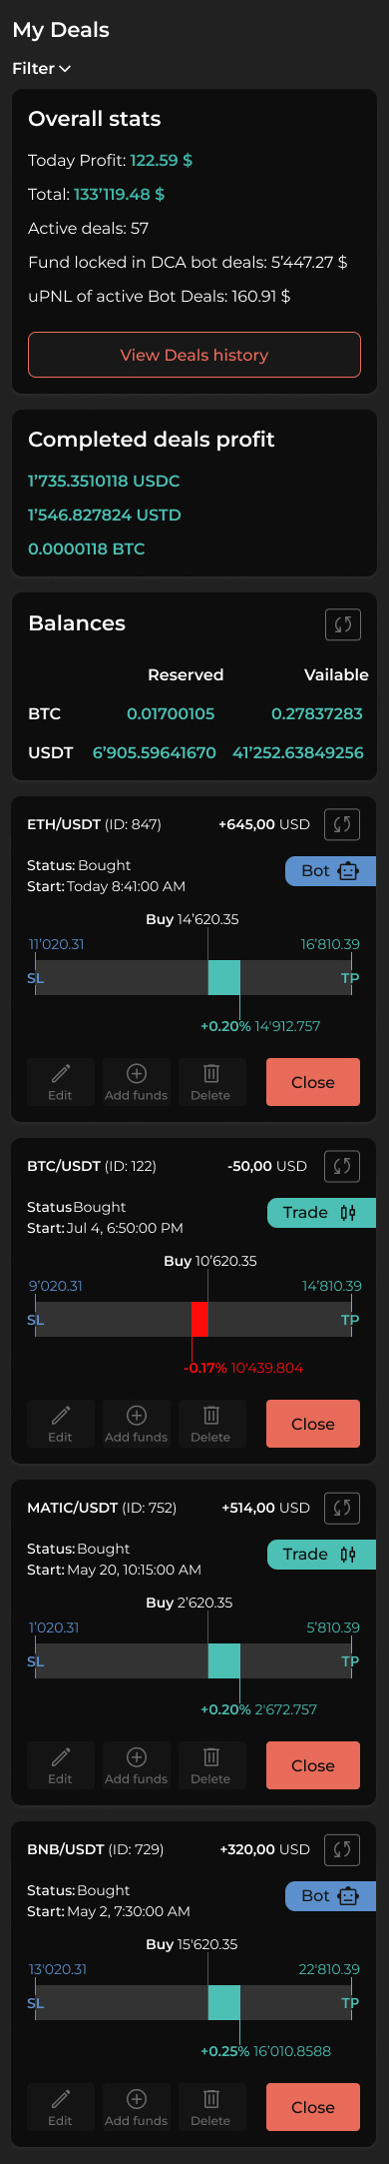Refresh the ETH/USDT deal
This screenshot has width=389, height=2164.
pos(342,824)
